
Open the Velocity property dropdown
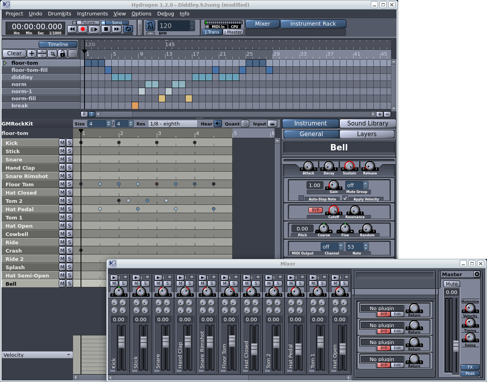(x=37, y=355)
